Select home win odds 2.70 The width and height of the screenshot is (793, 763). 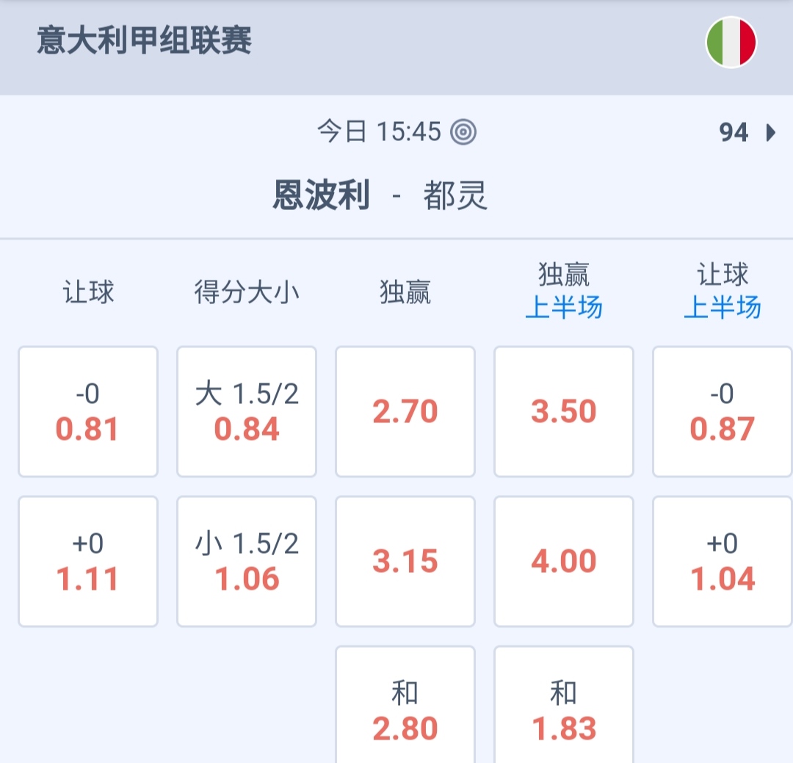(405, 412)
